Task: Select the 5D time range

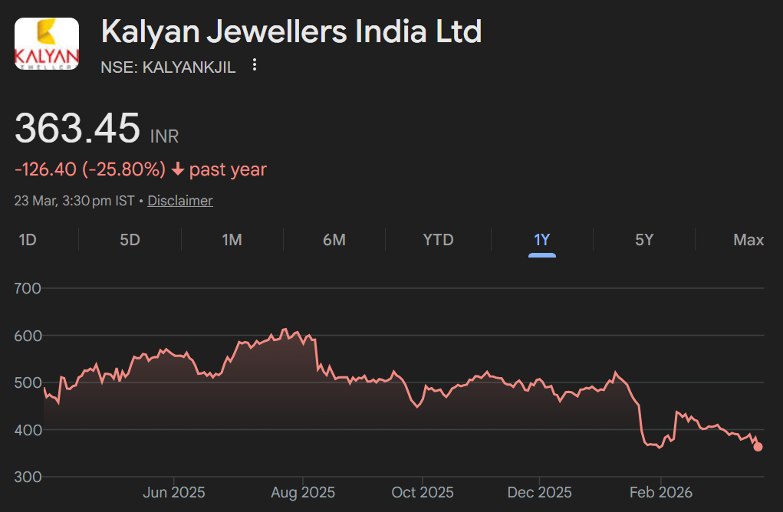Action: (x=130, y=239)
